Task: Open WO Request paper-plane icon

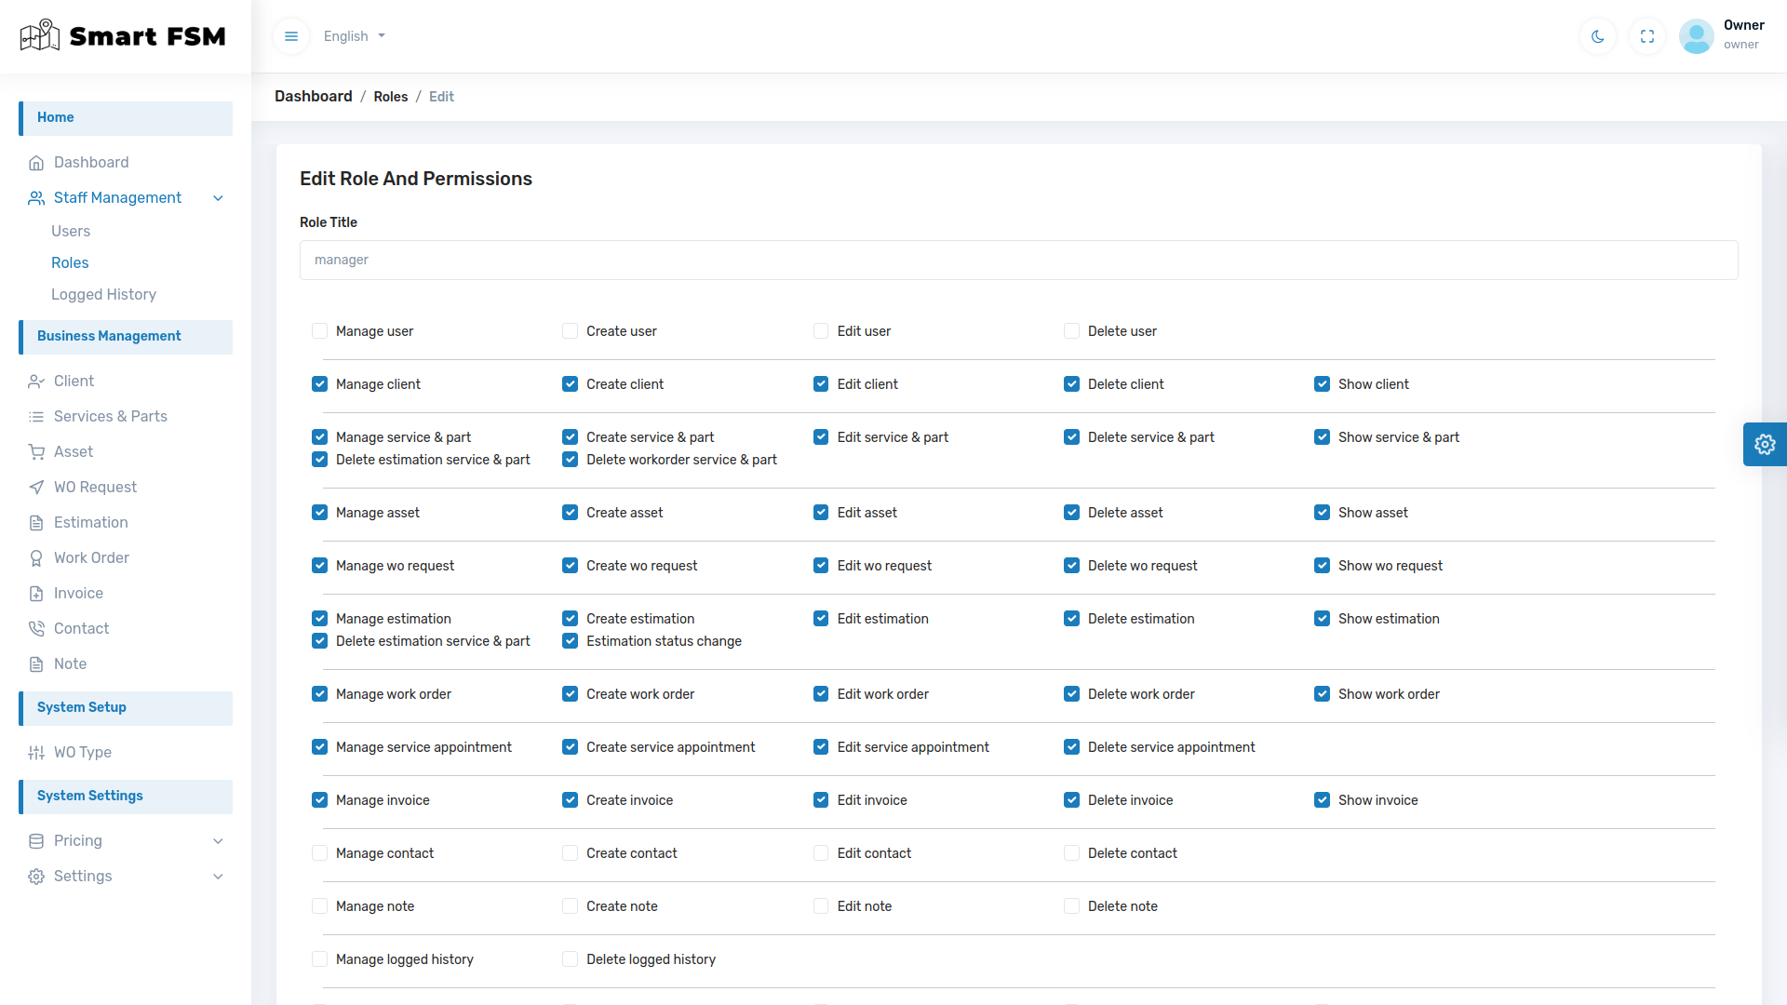Action: pyautogui.click(x=36, y=488)
